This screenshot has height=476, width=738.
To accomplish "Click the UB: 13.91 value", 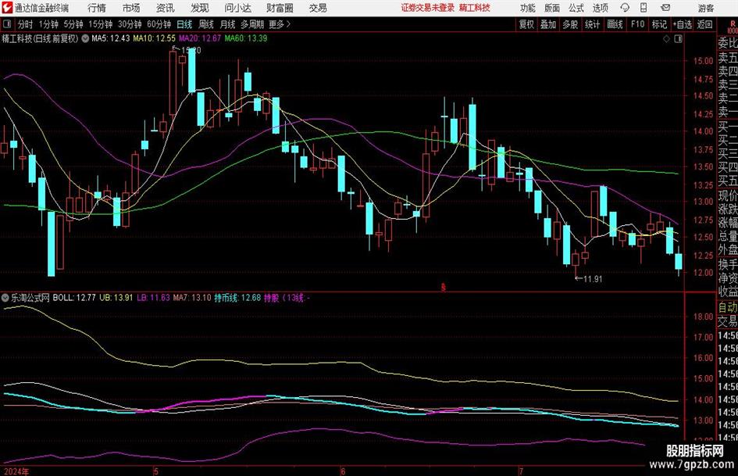I will 116,298.
